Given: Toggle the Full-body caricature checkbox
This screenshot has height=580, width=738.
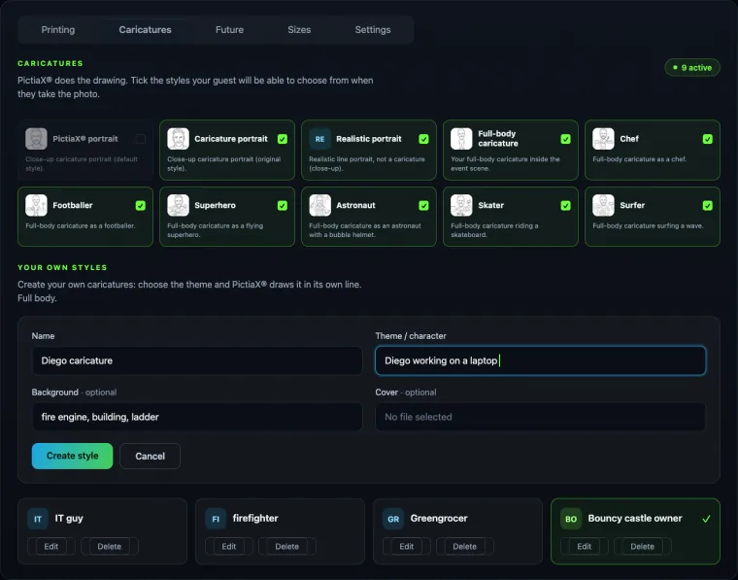Looking at the screenshot, I should [x=566, y=139].
